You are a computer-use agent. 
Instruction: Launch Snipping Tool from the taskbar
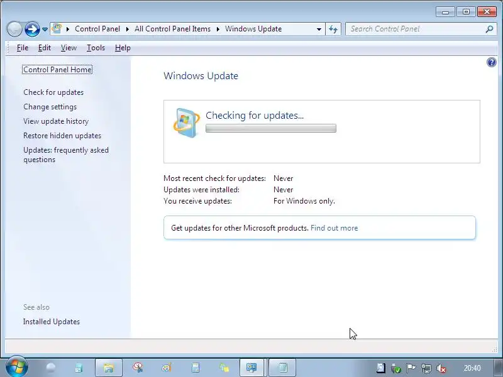click(138, 368)
